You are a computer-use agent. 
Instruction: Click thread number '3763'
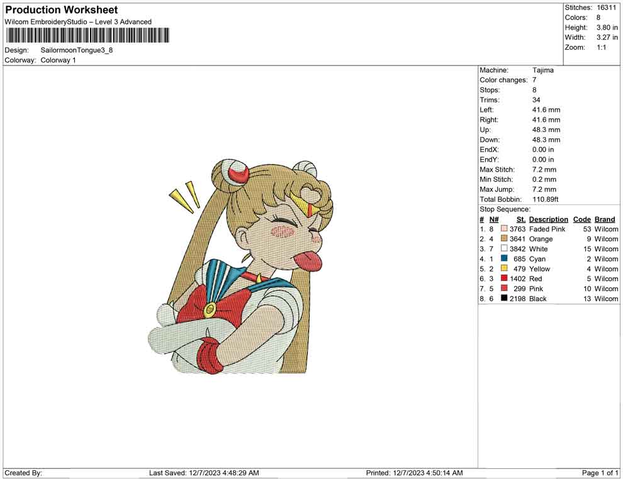coord(518,229)
